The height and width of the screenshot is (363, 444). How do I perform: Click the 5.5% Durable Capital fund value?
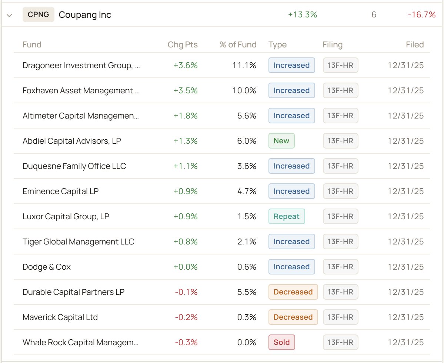pos(247,292)
